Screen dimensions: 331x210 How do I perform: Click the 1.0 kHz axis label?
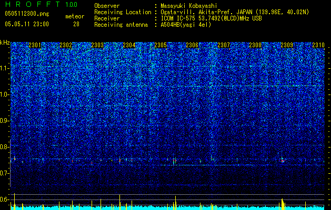(5, 94)
